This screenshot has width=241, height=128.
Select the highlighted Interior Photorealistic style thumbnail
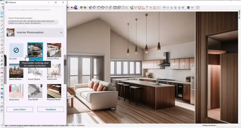point(35,50)
